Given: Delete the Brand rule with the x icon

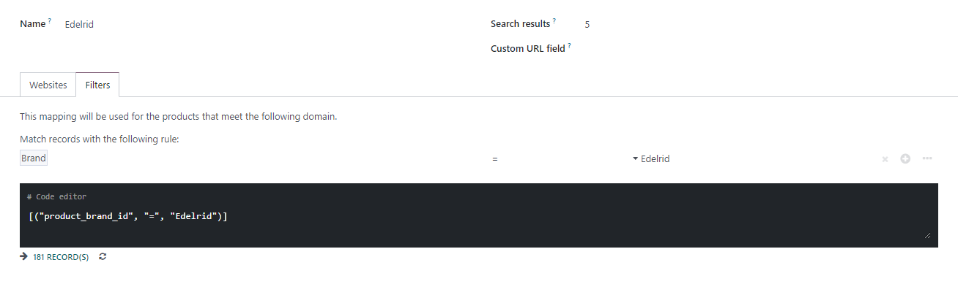Looking at the screenshot, I should (885, 159).
